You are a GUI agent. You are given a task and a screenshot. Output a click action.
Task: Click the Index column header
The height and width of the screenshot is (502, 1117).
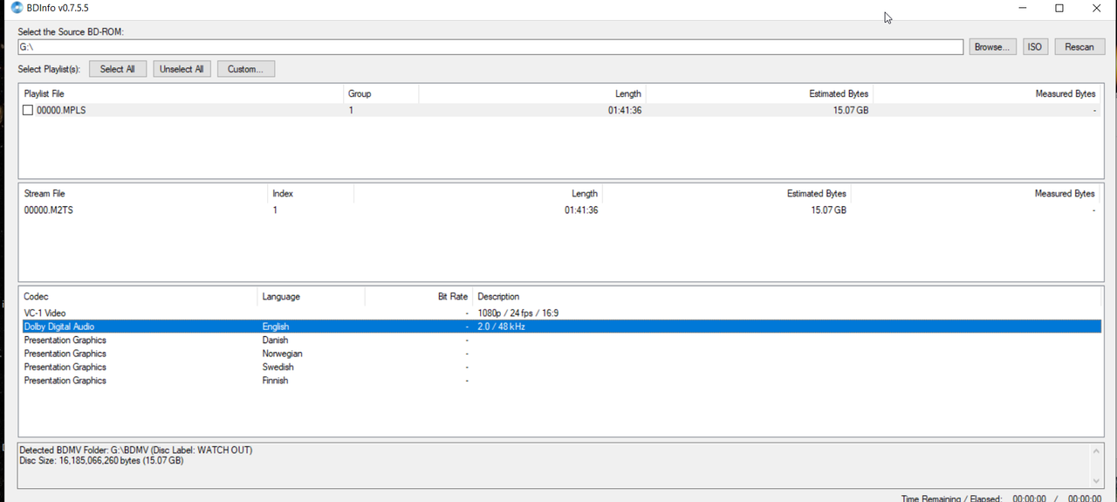click(311, 194)
